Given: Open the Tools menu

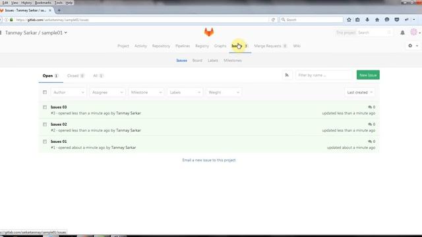Looking at the screenshot, I should 58,3.
